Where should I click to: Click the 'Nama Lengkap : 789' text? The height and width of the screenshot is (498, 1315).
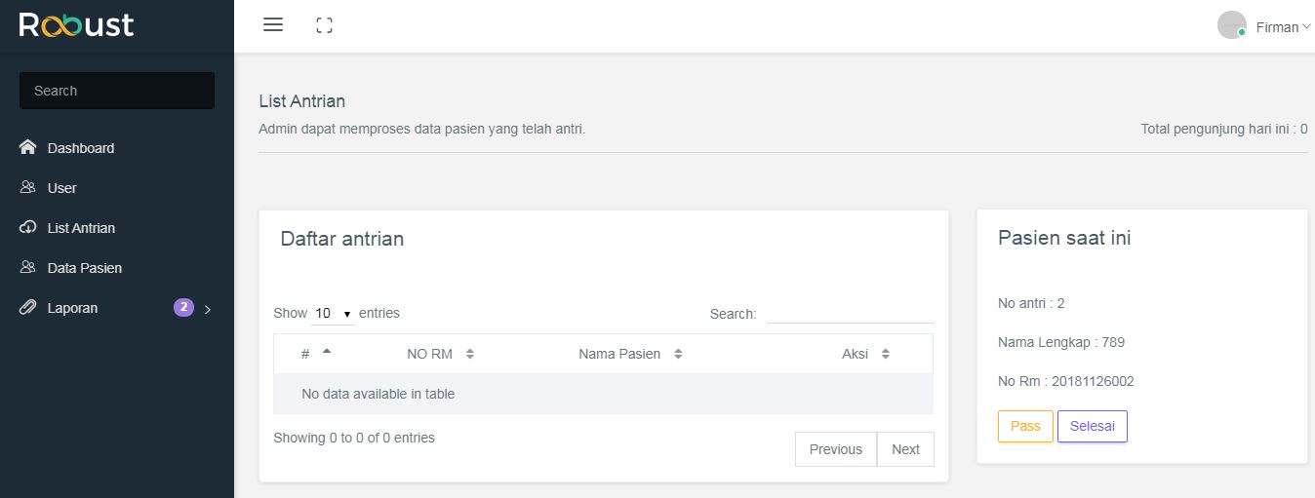pos(1061,342)
